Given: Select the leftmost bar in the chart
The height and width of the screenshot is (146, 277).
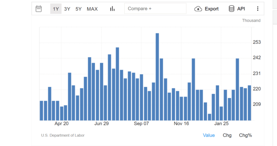Looking at the screenshot, I should pyautogui.click(x=41, y=110).
